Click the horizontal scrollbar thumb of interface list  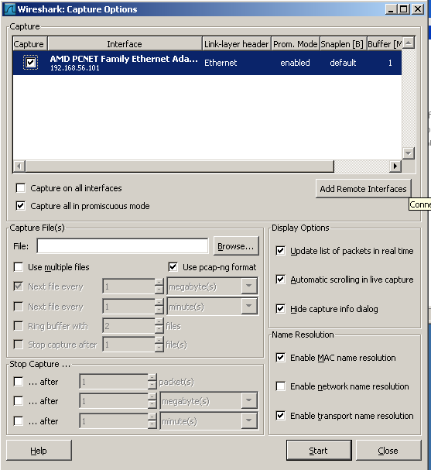click(180, 166)
